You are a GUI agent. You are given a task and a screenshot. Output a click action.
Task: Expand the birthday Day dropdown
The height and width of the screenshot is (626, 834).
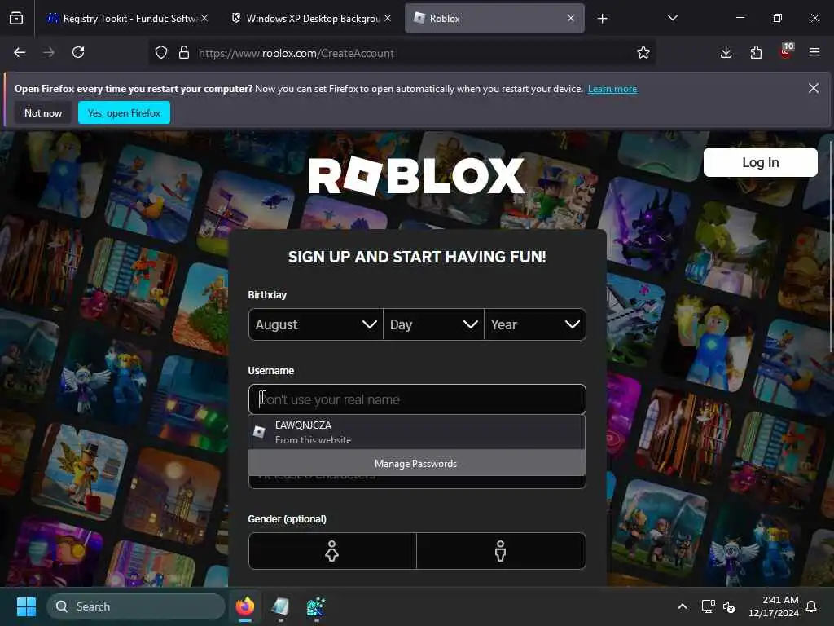click(x=433, y=324)
